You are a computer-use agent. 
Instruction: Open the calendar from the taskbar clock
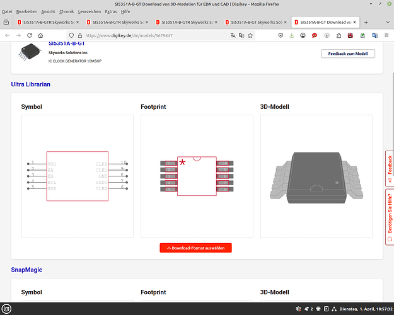point(366,309)
